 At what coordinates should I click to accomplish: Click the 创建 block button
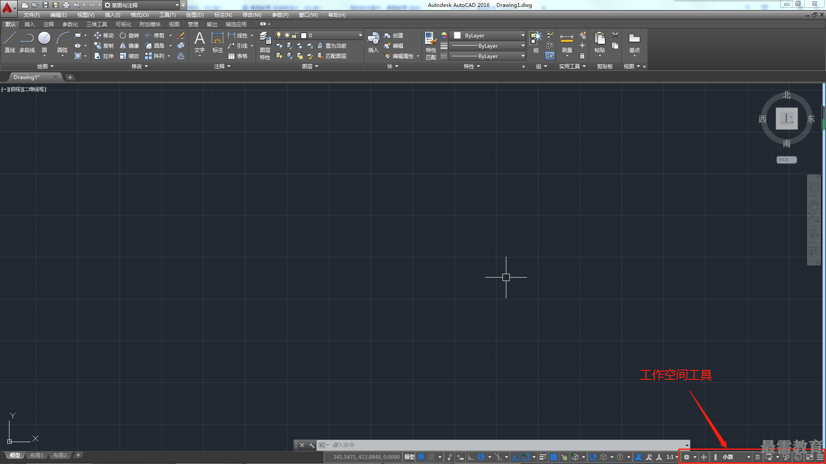coord(394,35)
